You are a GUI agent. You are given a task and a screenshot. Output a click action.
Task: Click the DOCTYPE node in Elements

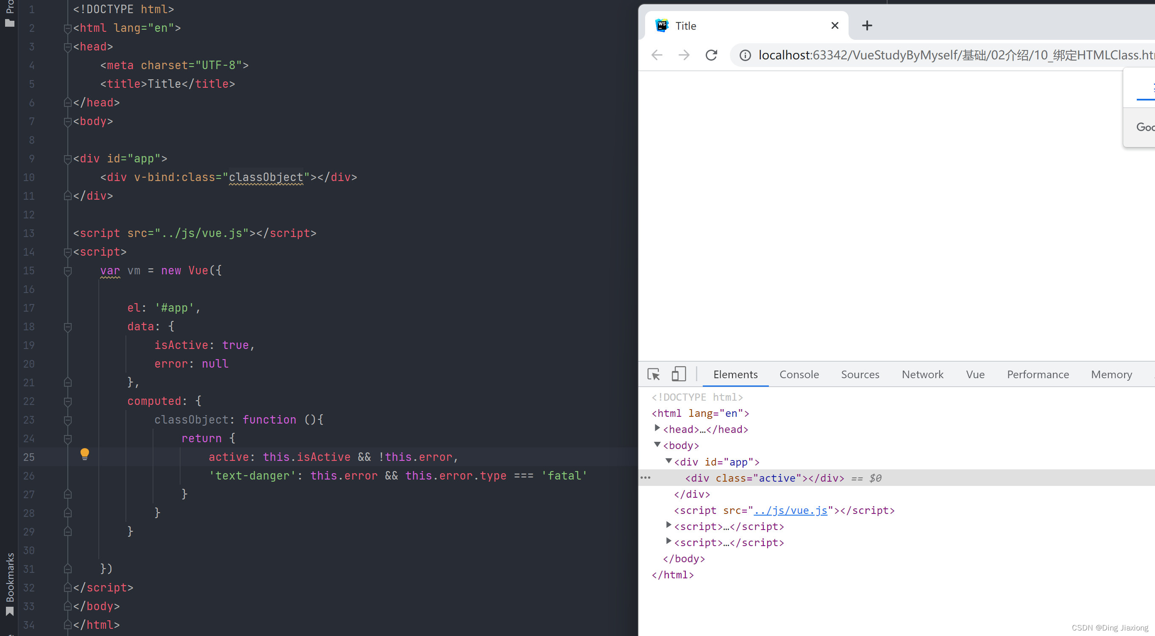click(x=697, y=397)
